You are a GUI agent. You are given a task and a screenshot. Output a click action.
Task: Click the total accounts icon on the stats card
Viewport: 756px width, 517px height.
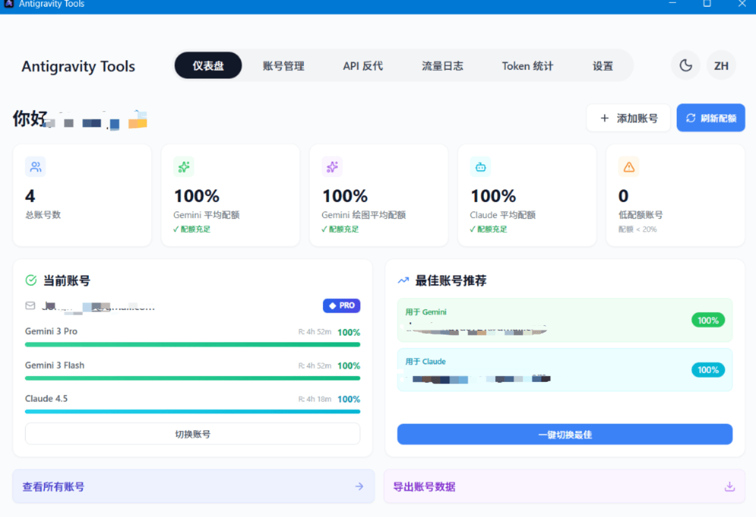pyautogui.click(x=35, y=167)
